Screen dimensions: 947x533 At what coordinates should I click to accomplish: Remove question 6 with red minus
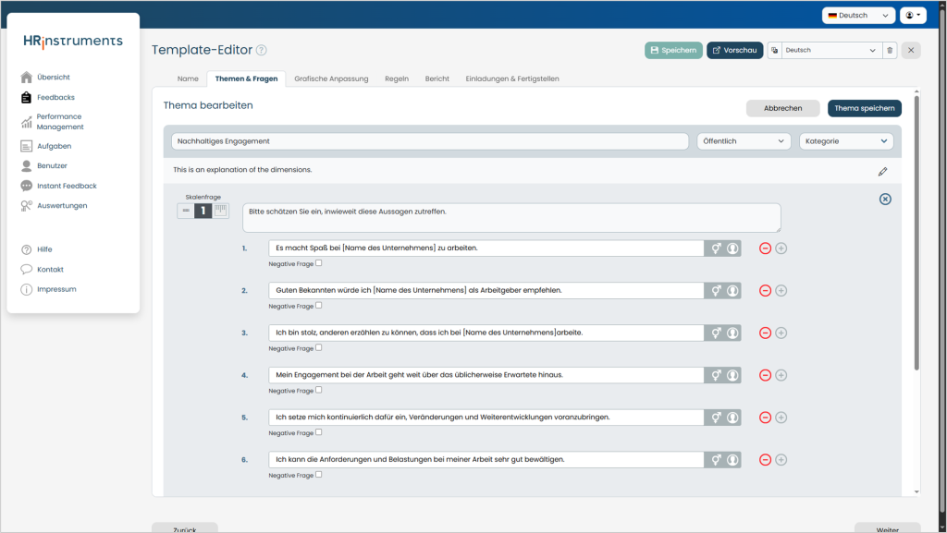[765, 459]
